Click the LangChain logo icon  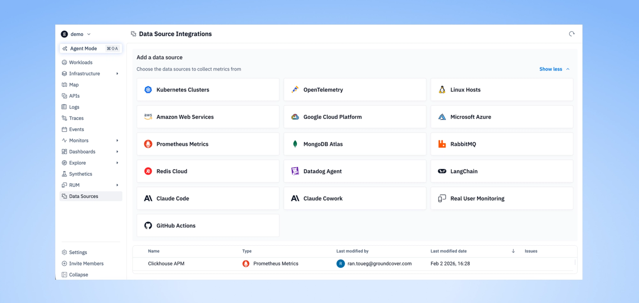(442, 171)
